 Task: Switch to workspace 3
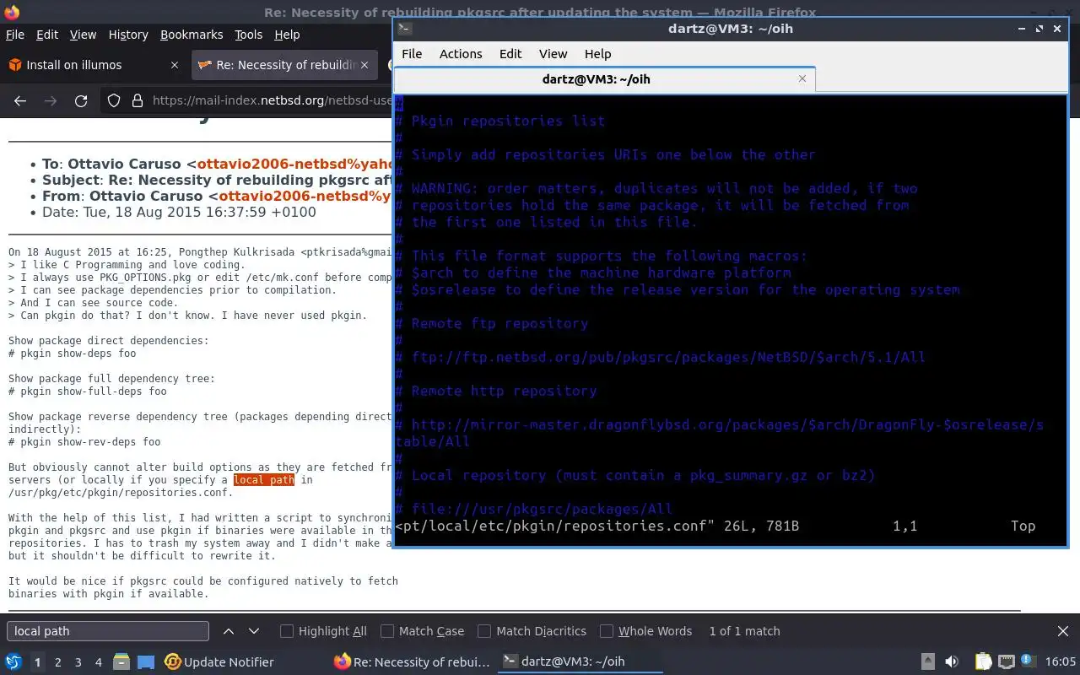click(x=78, y=662)
